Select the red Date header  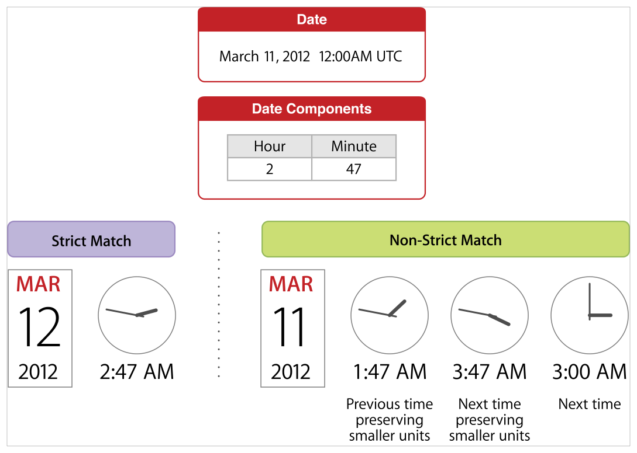[x=312, y=20]
